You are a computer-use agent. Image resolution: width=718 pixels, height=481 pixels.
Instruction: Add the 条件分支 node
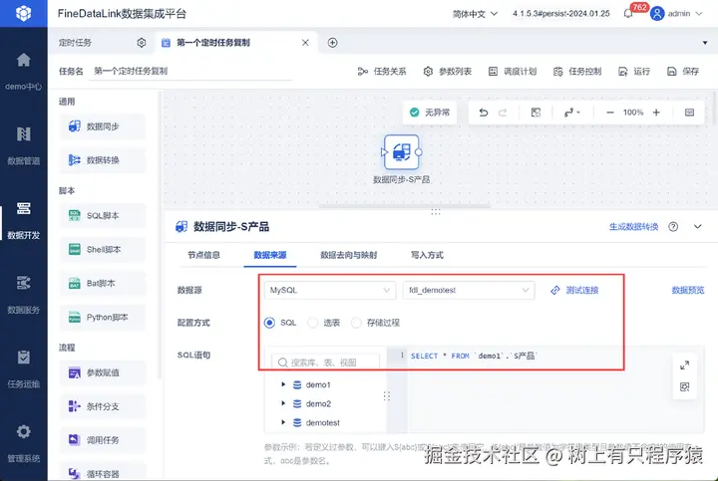coord(103,406)
